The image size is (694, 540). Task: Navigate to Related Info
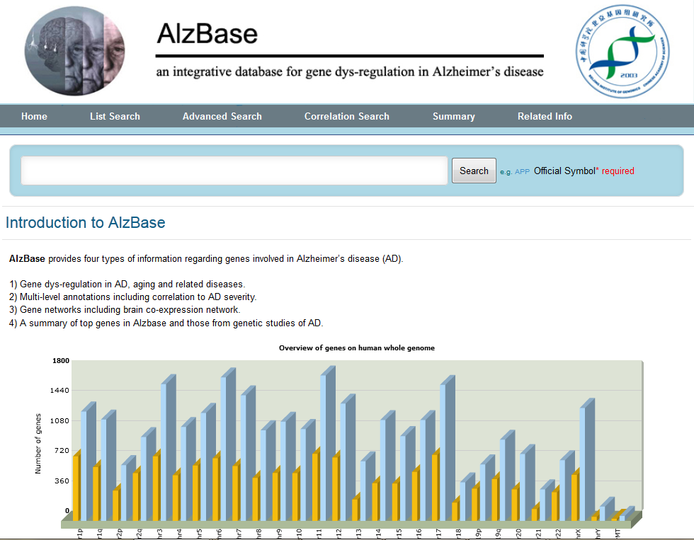point(545,116)
